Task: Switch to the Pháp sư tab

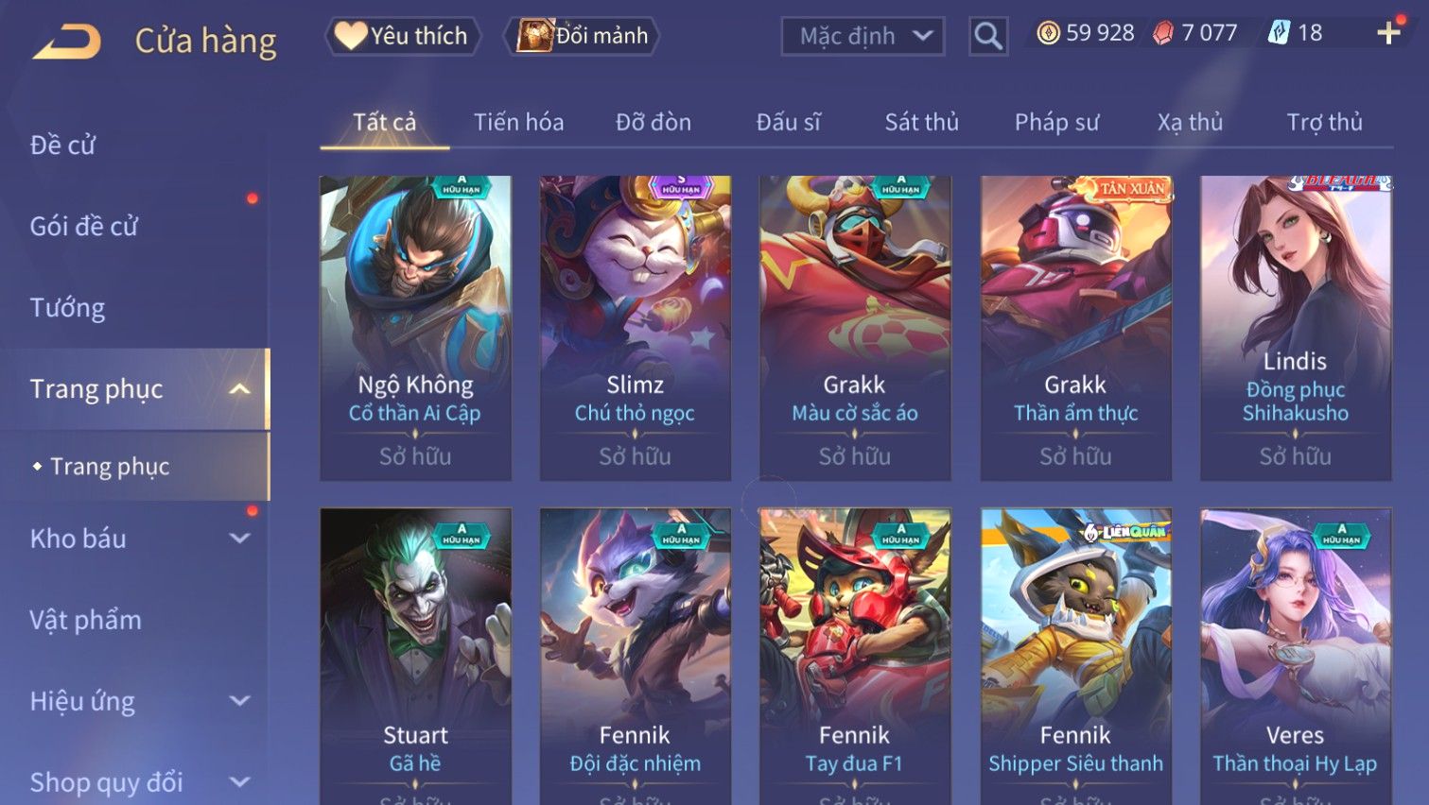Action: point(1056,122)
